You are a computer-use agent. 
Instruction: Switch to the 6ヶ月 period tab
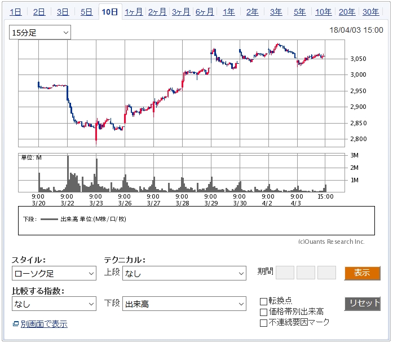click(205, 12)
